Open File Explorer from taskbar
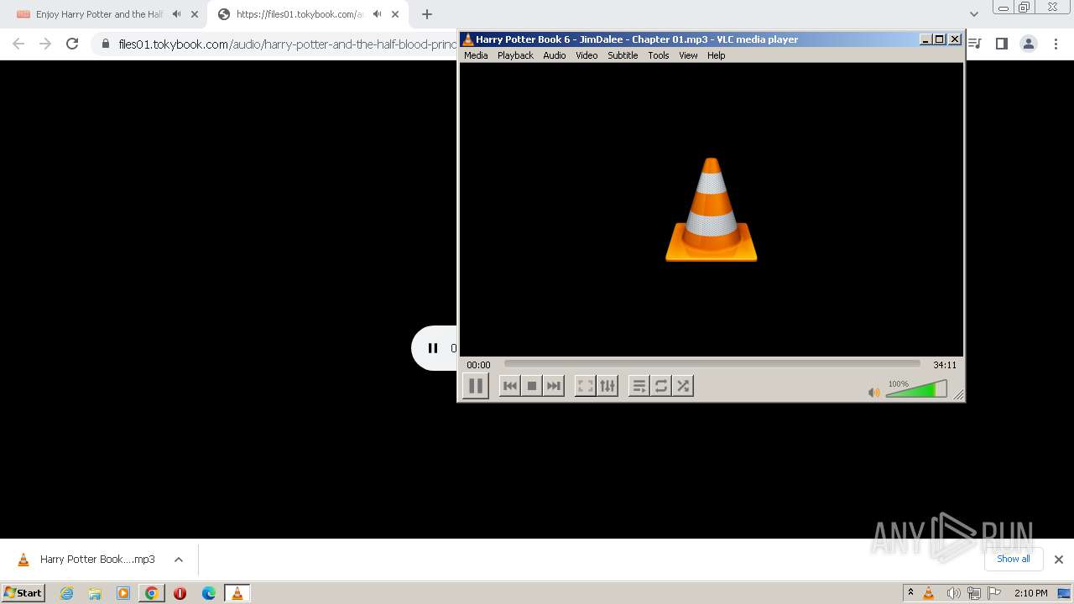Screen dimensions: 1074x604 [95, 593]
